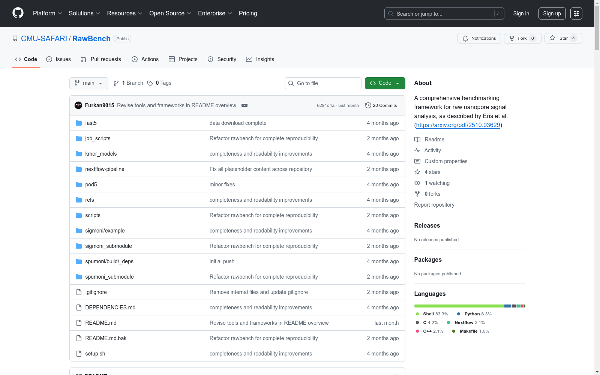Click the README.md file icon
The height and width of the screenshot is (375, 600).
coord(79,323)
